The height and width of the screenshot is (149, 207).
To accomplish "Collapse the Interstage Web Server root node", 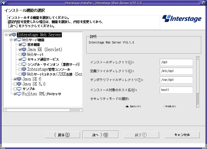I will 6,35.
